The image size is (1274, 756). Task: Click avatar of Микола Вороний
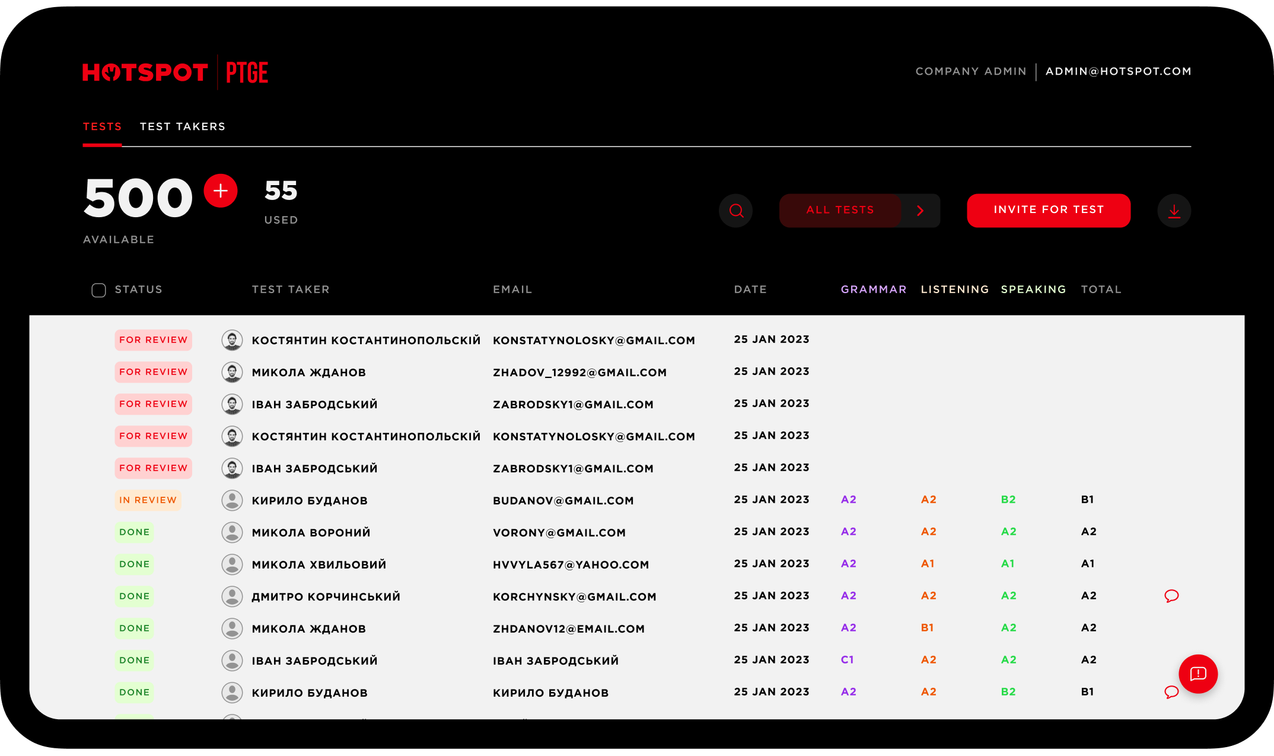(x=232, y=532)
